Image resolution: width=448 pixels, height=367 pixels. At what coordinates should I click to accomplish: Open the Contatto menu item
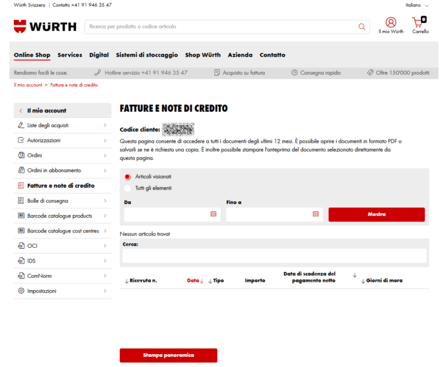273,55
